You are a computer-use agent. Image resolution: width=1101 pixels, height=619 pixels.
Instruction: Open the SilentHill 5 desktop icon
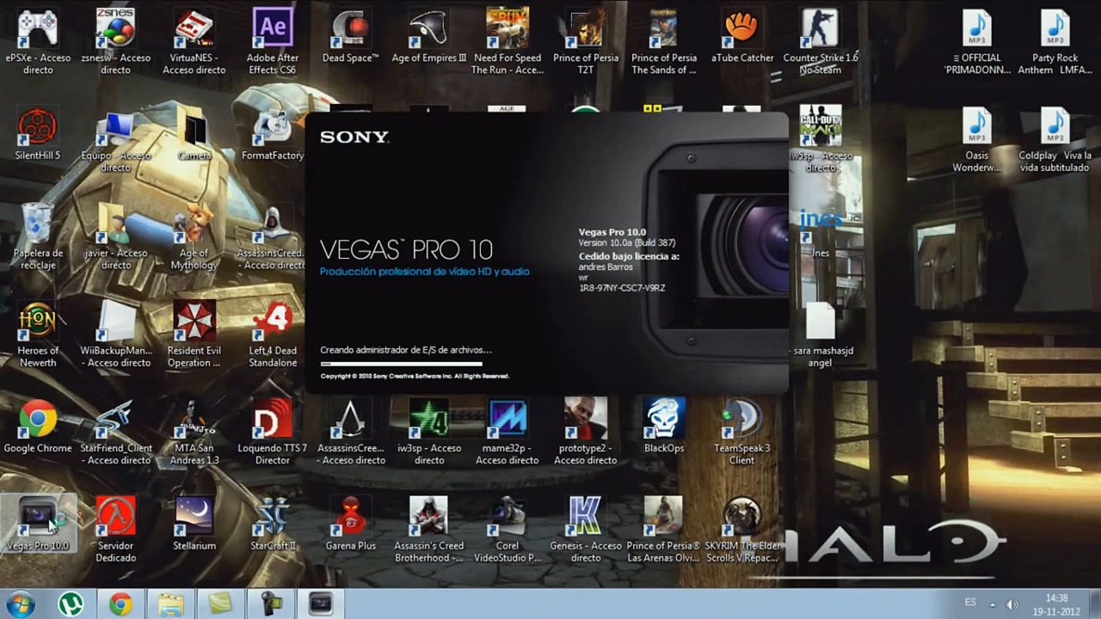38,132
